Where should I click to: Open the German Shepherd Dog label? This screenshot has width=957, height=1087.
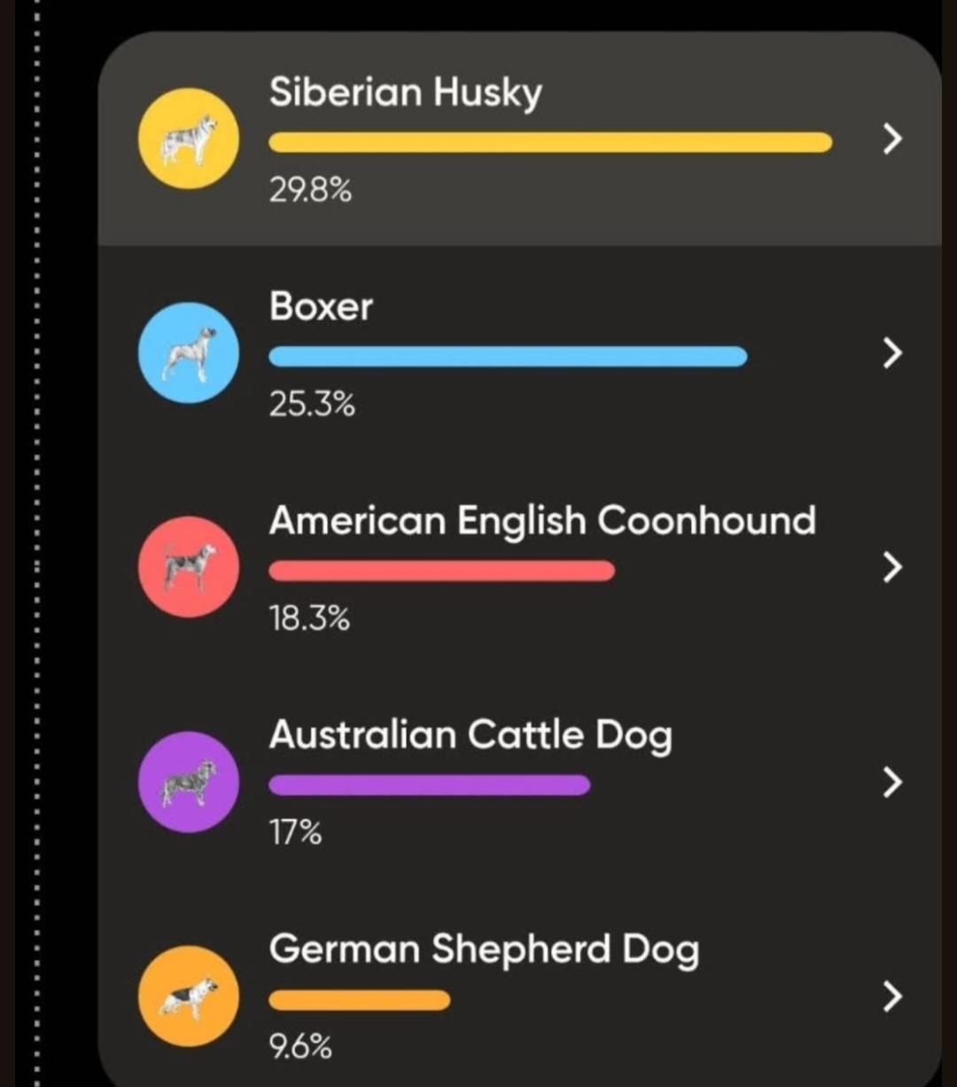click(x=484, y=950)
